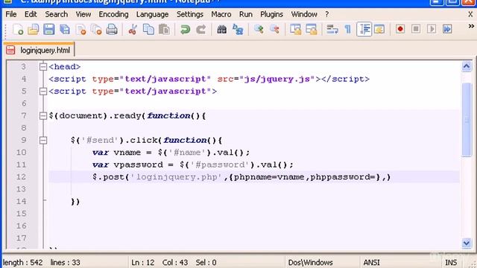Viewport: 477px width, 268px height.
Task: Copy selection with the Copy icon
Action: pos(148,30)
